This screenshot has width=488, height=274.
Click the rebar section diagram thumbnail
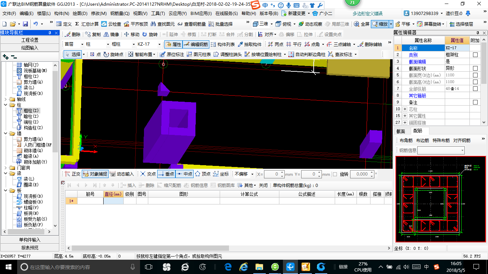click(440, 199)
